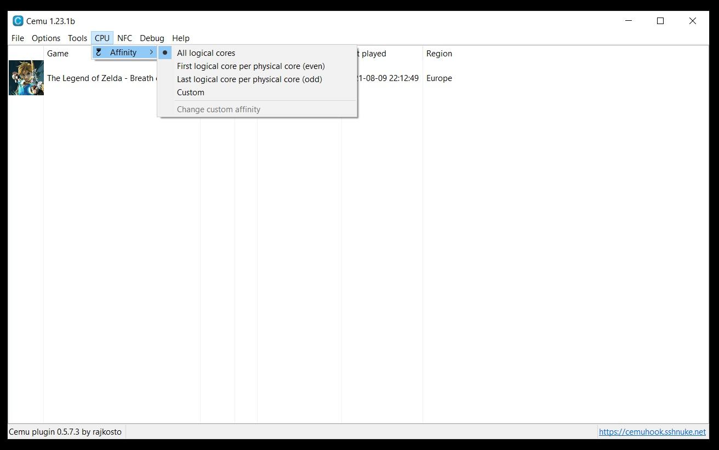This screenshot has height=450, width=719.
Task: Click the last played timestamp 22:12:49
Action: click(x=387, y=78)
